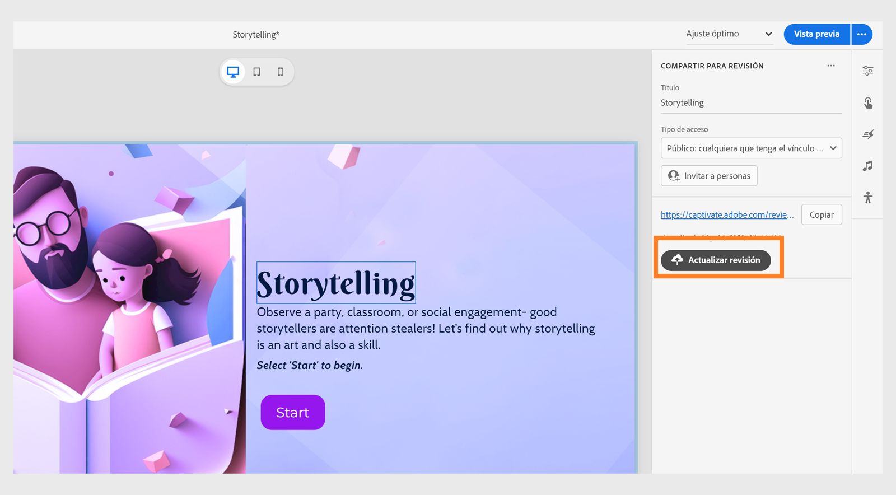This screenshot has width=896, height=495.
Task: Click the Título input field
Action: point(750,103)
